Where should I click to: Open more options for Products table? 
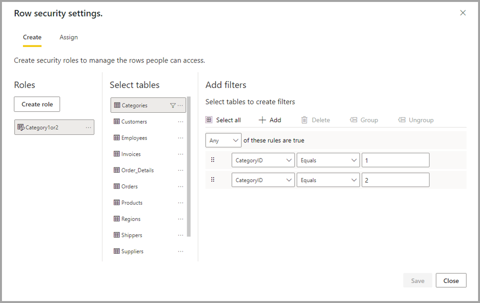pos(181,202)
